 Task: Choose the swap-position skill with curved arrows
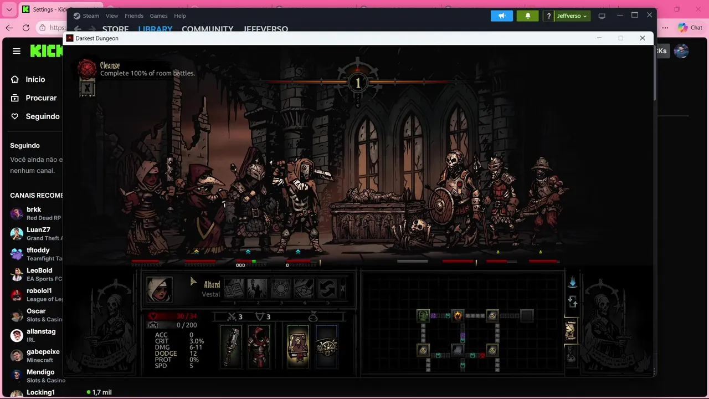point(327,289)
